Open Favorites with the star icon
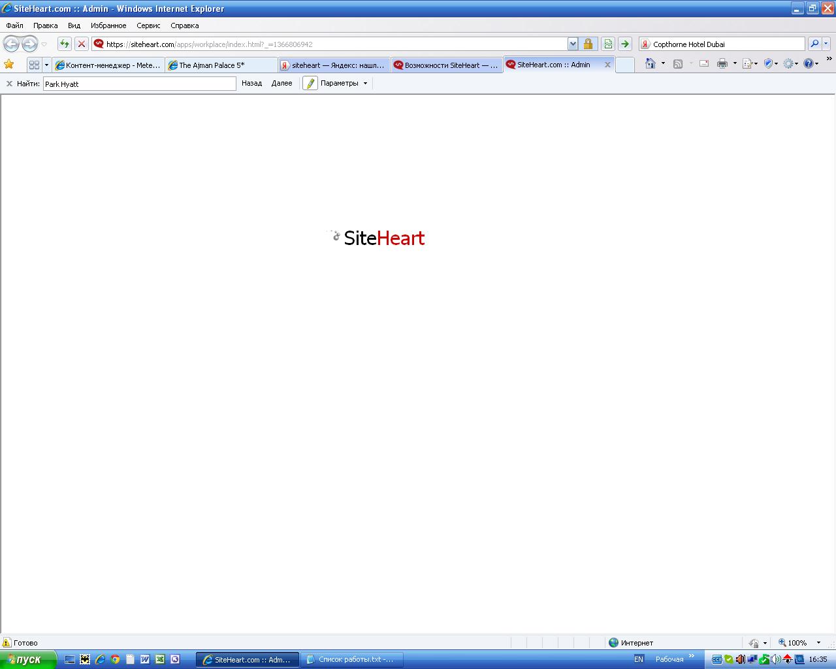 coord(9,64)
